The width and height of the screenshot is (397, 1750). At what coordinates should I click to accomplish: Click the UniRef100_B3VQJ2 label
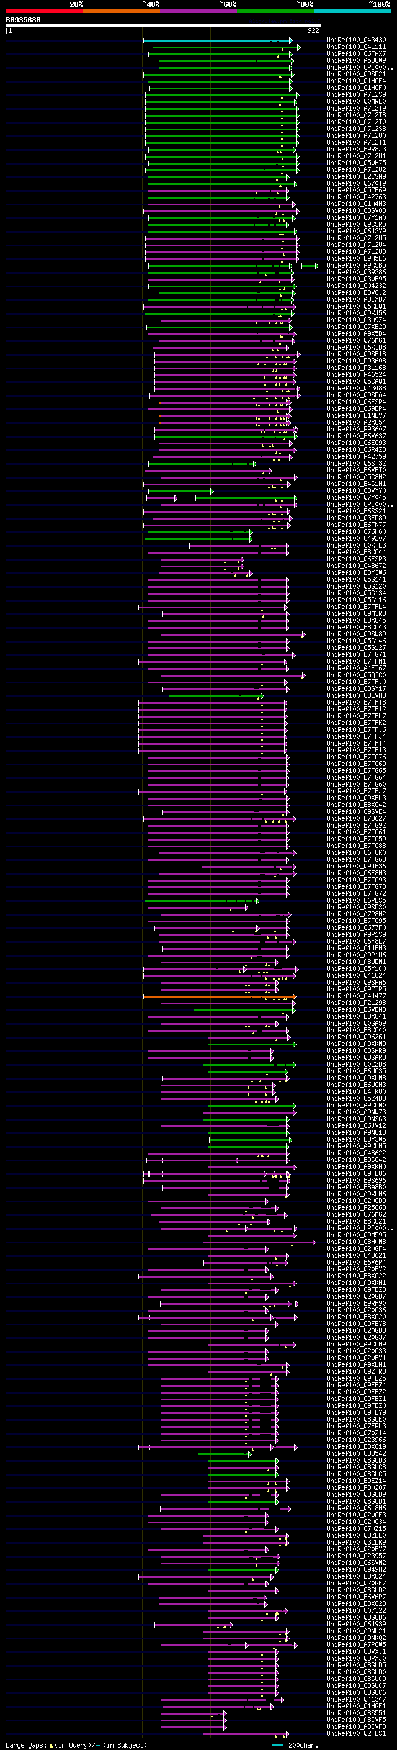coord(356,293)
